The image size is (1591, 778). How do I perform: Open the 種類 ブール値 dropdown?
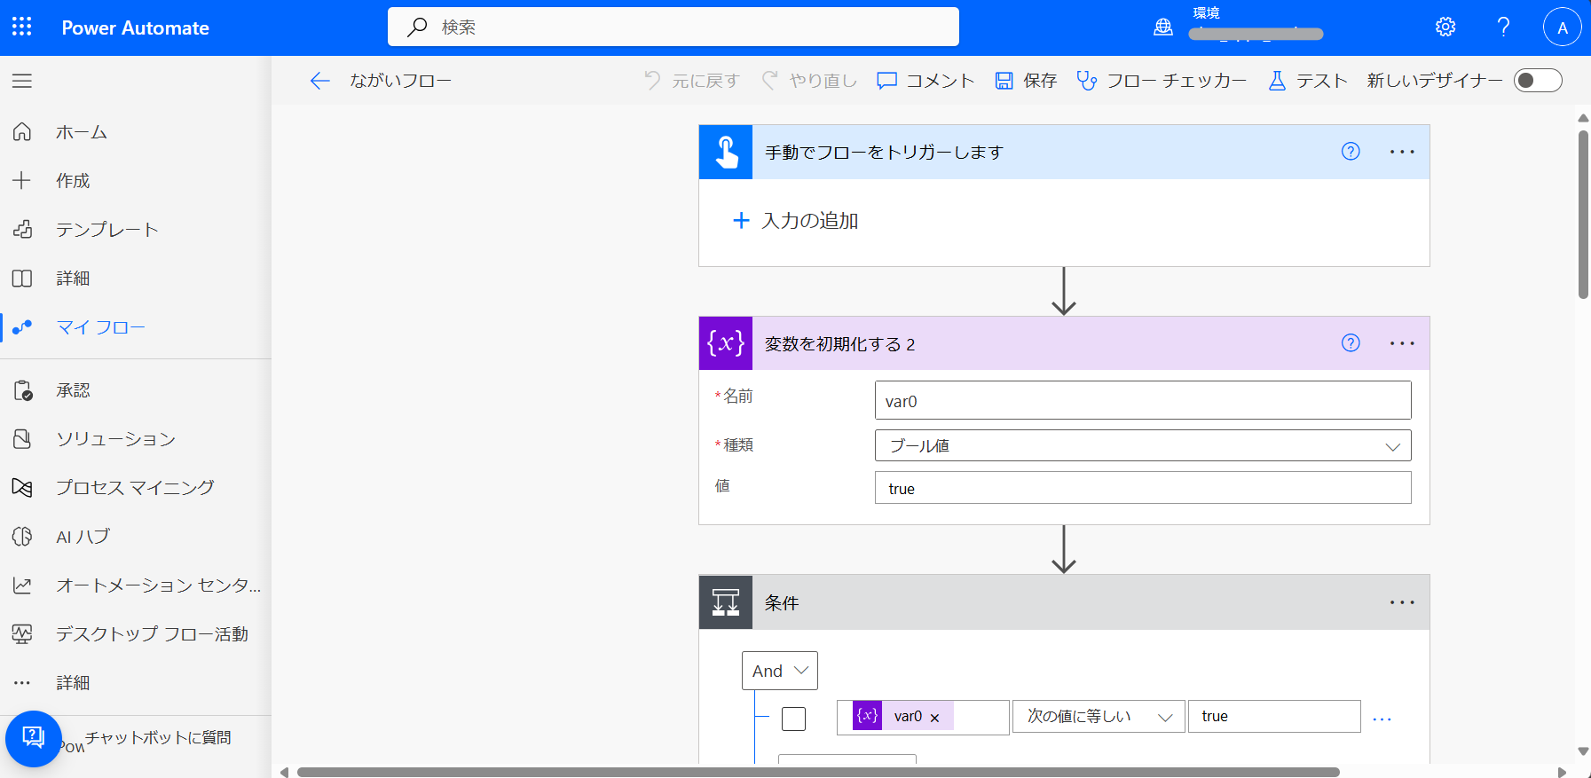click(1143, 445)
